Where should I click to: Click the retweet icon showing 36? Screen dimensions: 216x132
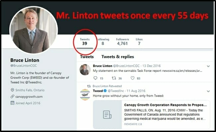pyautogui.click(x=114, y=78)
